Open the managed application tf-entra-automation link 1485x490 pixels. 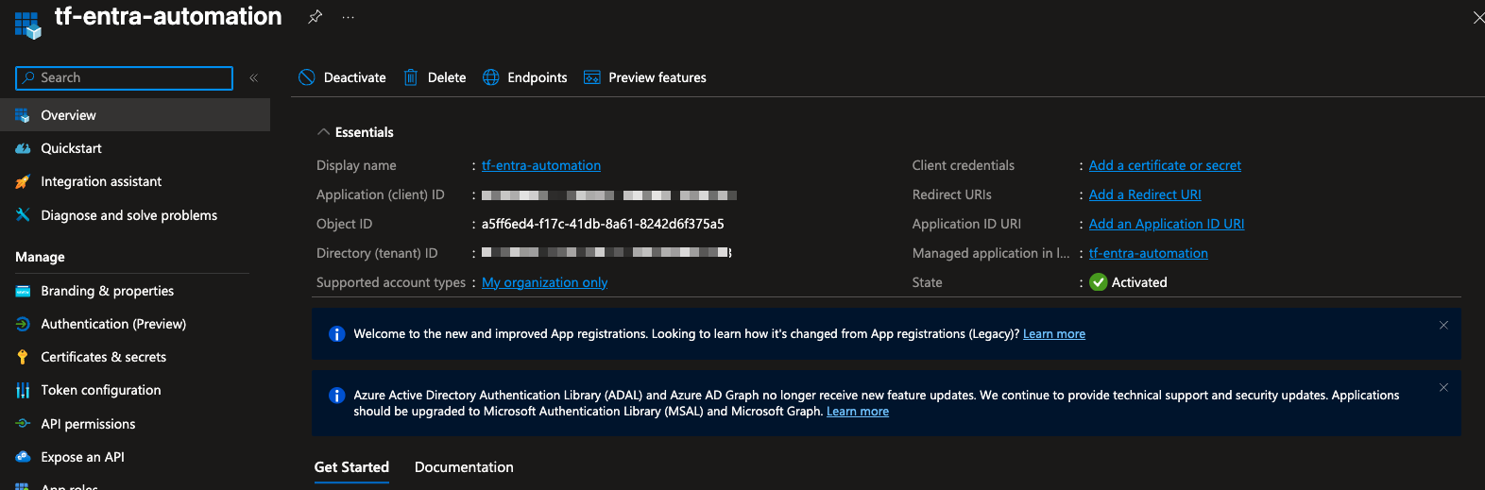coord(1149,253)
